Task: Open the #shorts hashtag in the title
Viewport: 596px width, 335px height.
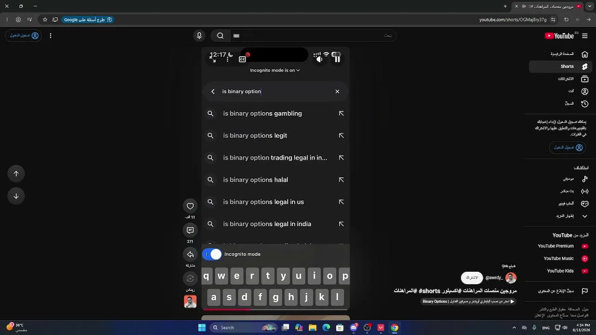Action: [x=429, y=291]
